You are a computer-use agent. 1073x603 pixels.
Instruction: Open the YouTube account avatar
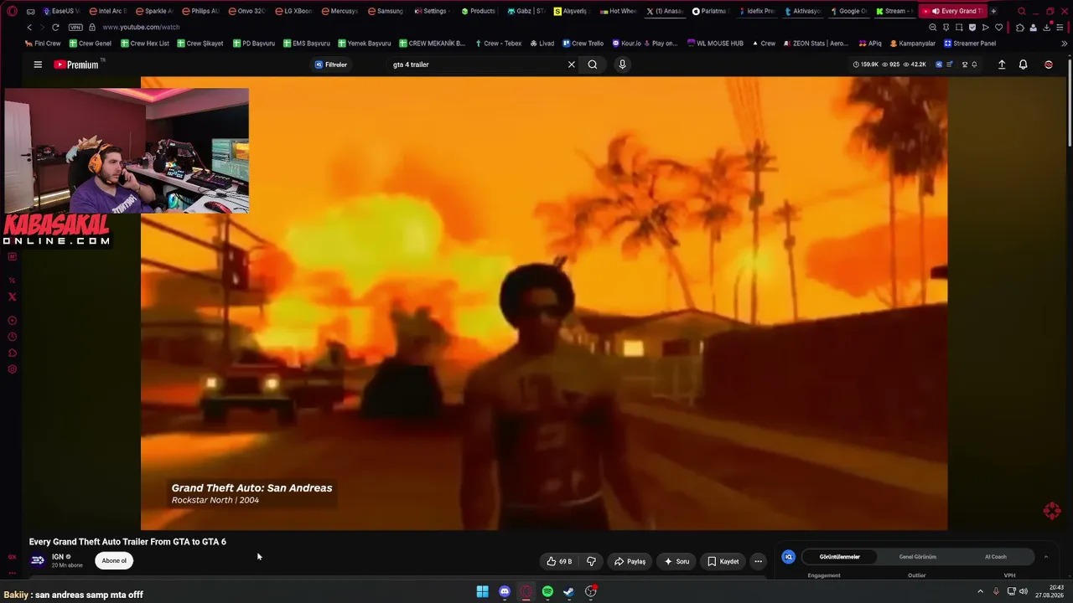tap(1049, 64)
